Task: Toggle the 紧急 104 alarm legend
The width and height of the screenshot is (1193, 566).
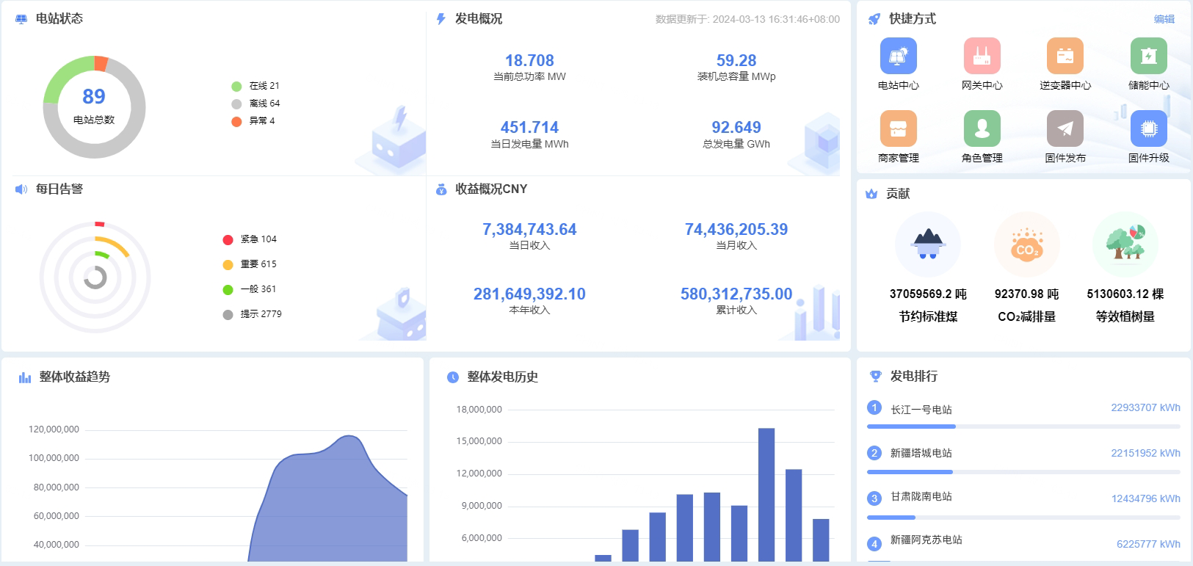Action: tap(250, 239)
